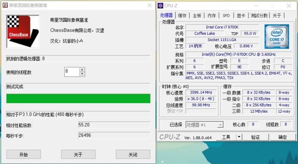Click the 找到的逻辑处理器: 8 text
Viewport: 298px width, 164px height.
click(25, 59)
